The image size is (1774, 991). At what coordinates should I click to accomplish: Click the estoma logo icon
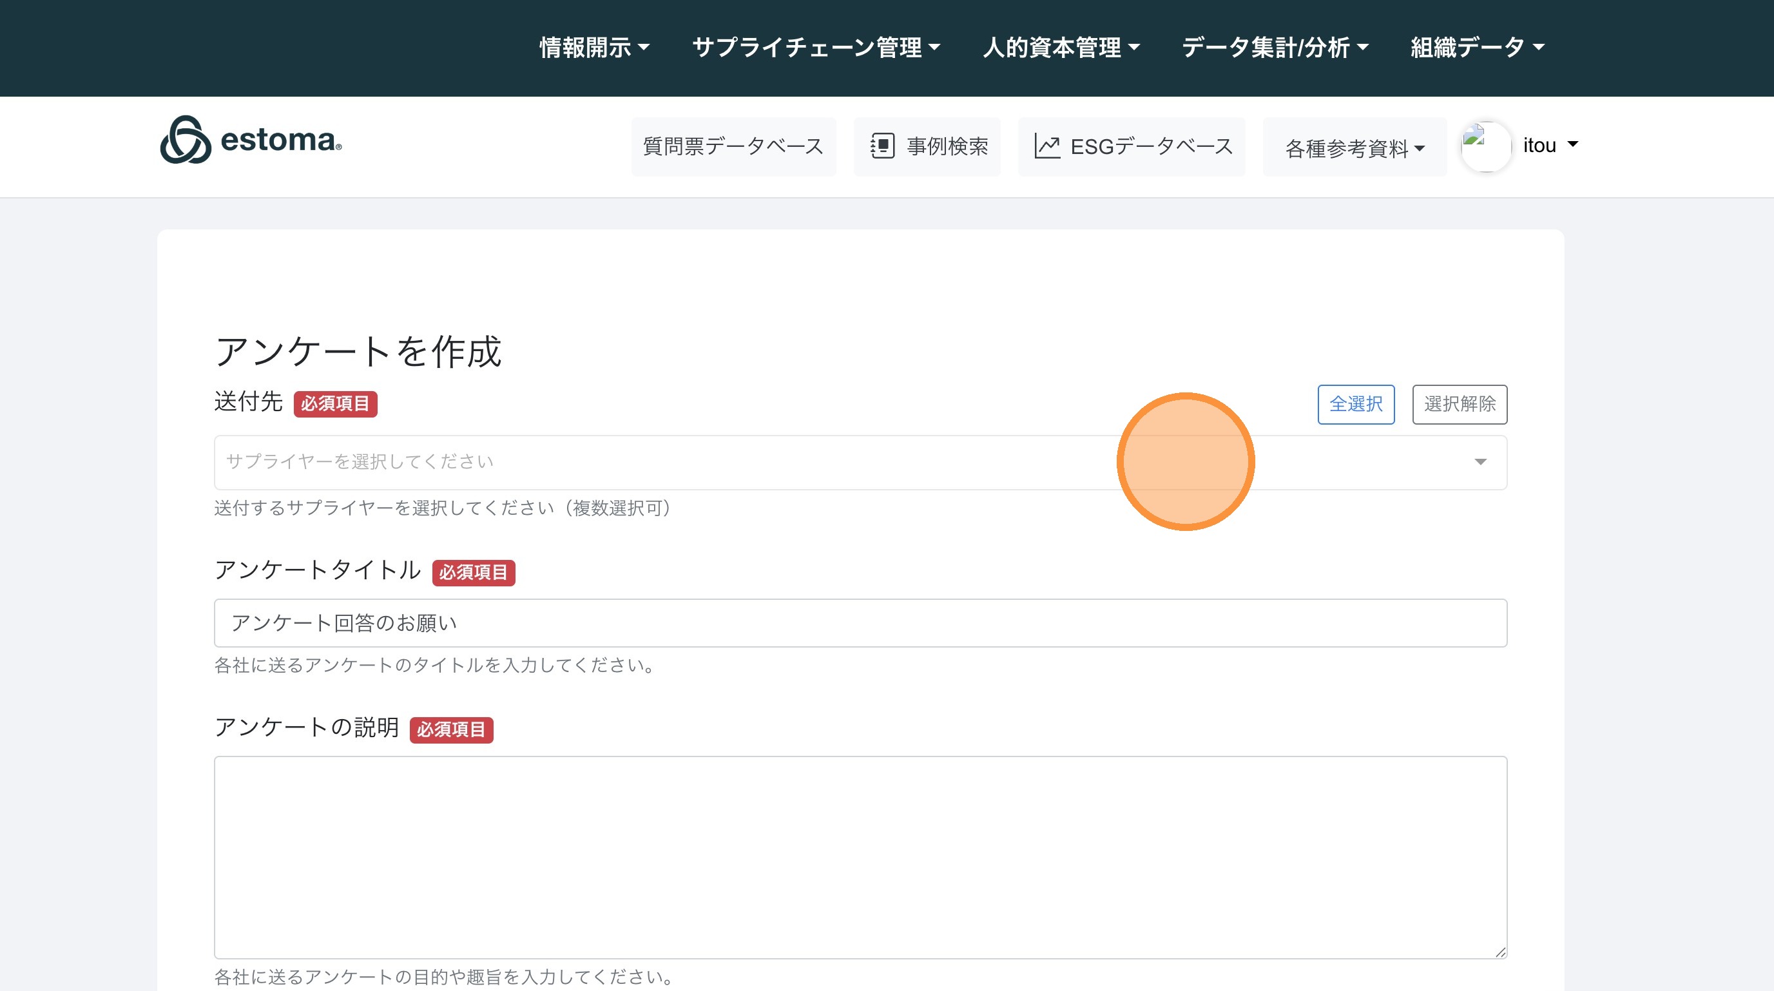coord(185,140)
